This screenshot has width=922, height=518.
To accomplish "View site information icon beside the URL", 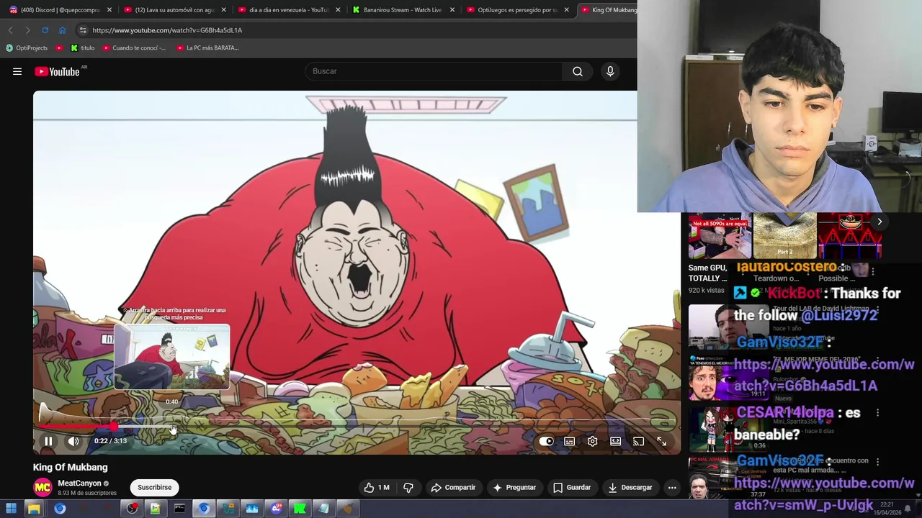I will [x=83, y=30].
